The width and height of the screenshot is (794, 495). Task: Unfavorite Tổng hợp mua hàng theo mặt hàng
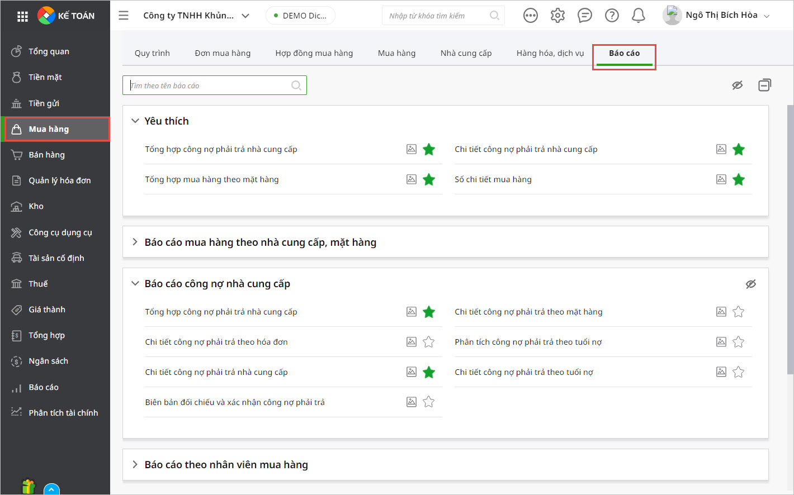click(x=428, y=179)
